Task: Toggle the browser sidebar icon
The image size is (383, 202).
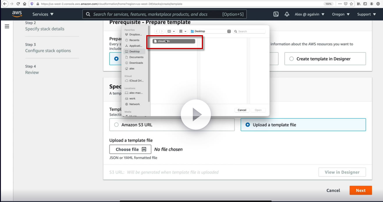Action: coord(365,4)
